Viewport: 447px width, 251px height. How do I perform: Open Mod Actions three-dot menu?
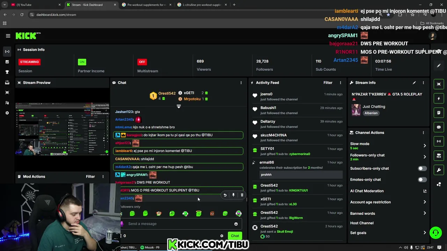103,176
